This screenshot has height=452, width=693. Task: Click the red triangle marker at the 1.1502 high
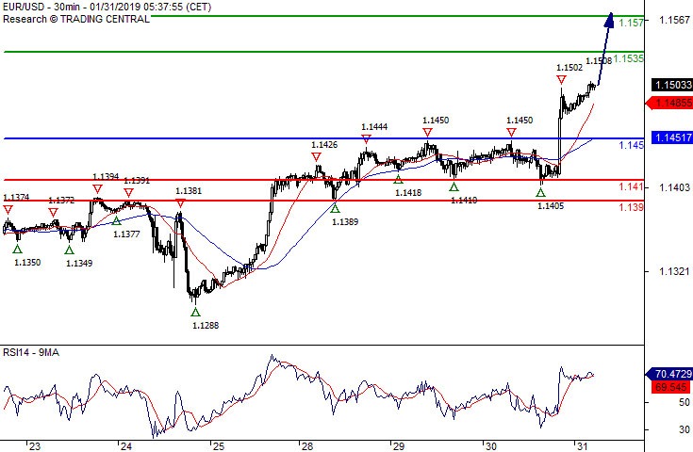(x=561, y=80)
